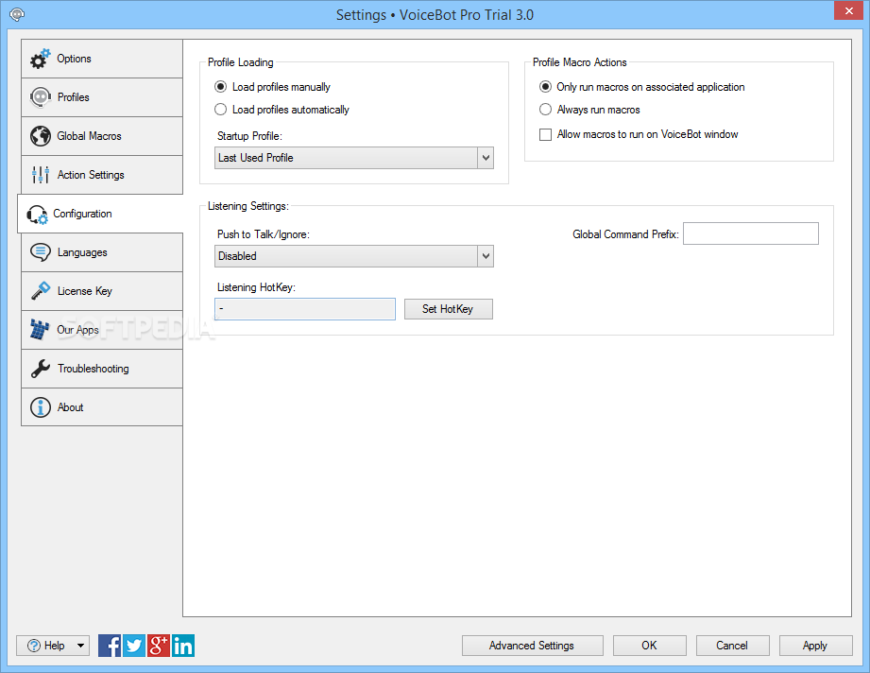Click the Profiles robot head icon
The width and height of the screenshot is (870, 673).
click(41, 97)
